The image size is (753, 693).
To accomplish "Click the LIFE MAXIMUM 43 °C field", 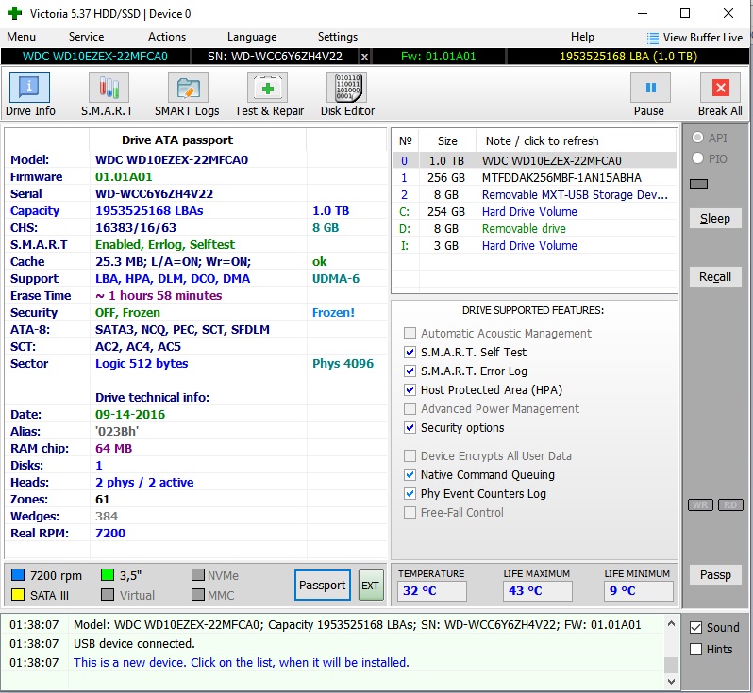I will (537, 591).
